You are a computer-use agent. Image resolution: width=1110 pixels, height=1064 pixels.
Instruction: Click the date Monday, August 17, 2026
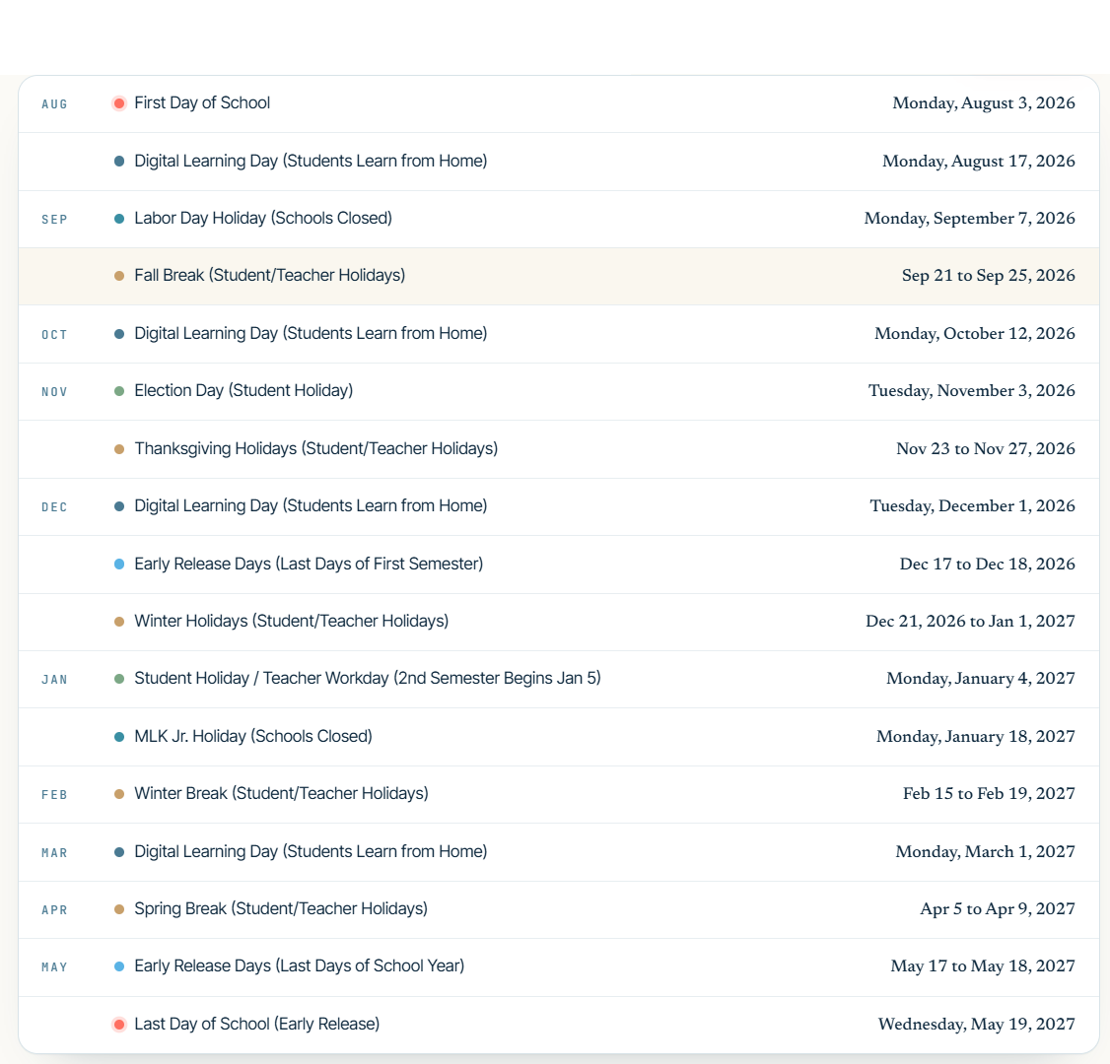978,162
